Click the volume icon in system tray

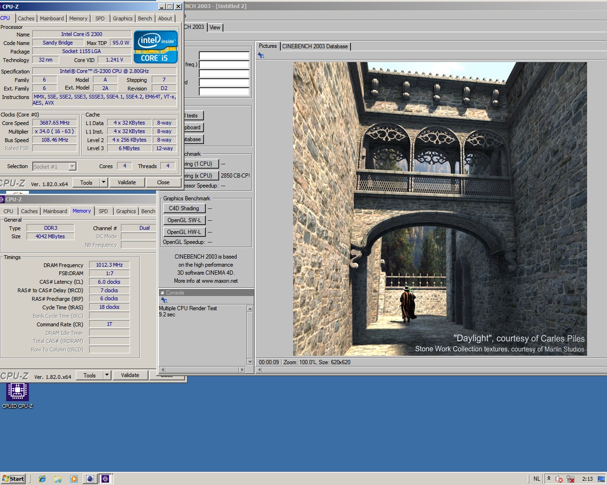[x=559, y=479]
